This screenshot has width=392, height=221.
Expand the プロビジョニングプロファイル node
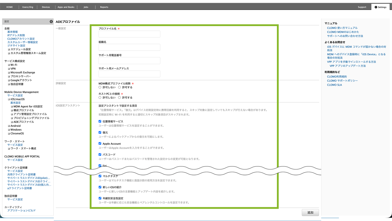(12, 118)
